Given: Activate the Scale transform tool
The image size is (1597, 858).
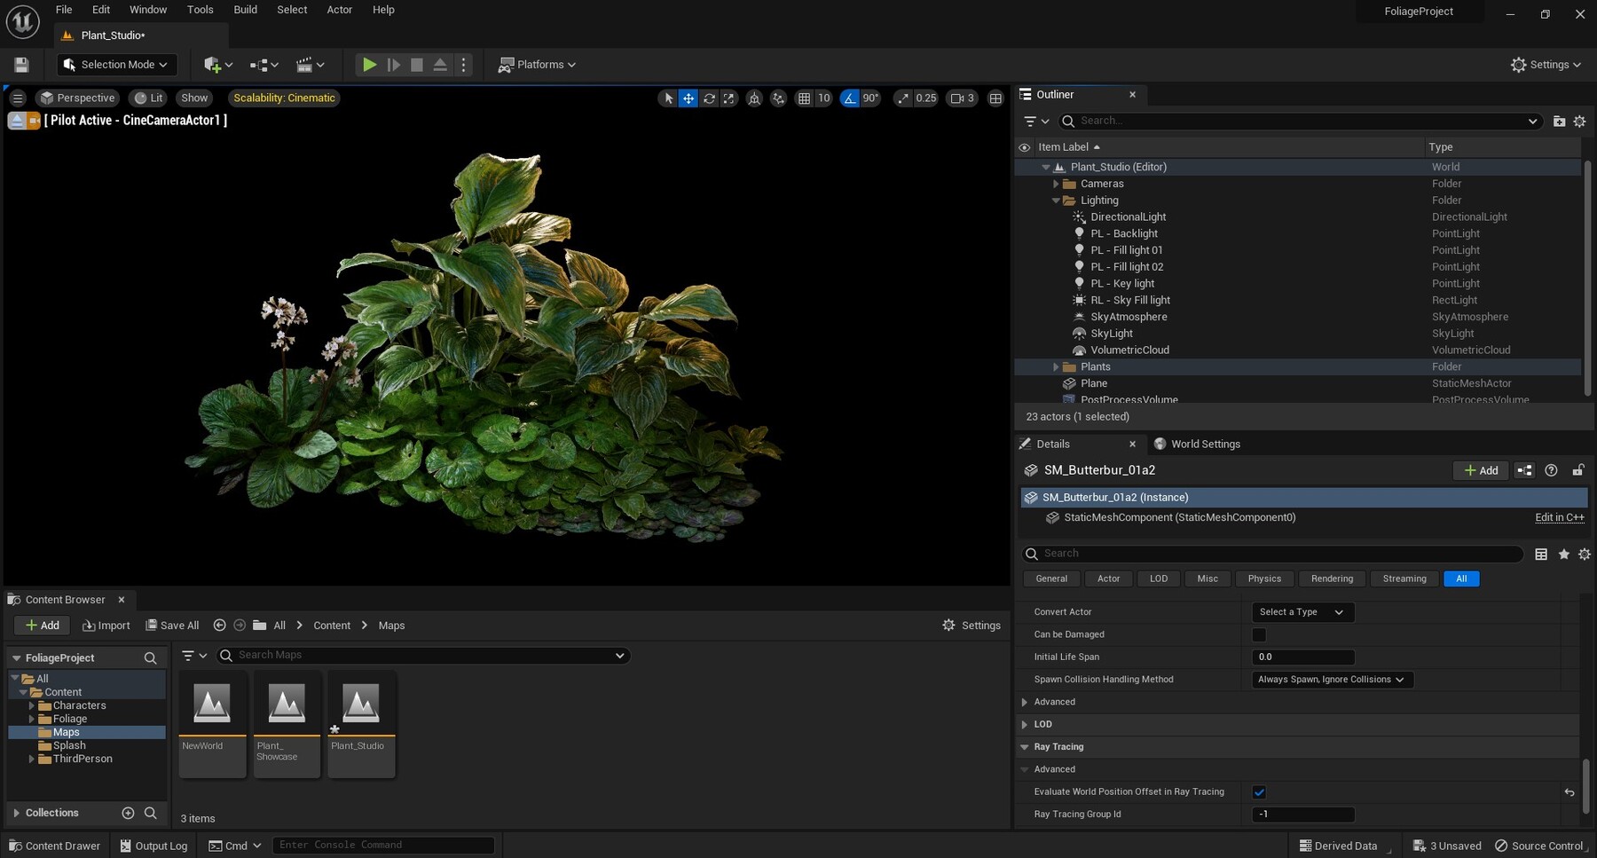Looking at the screenshot, I should tap(729, 98).
